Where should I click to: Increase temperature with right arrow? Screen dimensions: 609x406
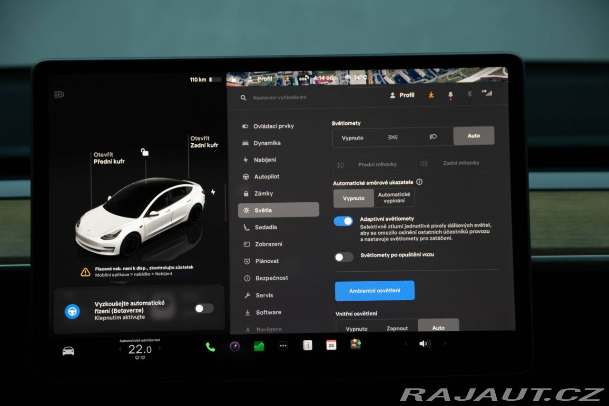point(159,348)
